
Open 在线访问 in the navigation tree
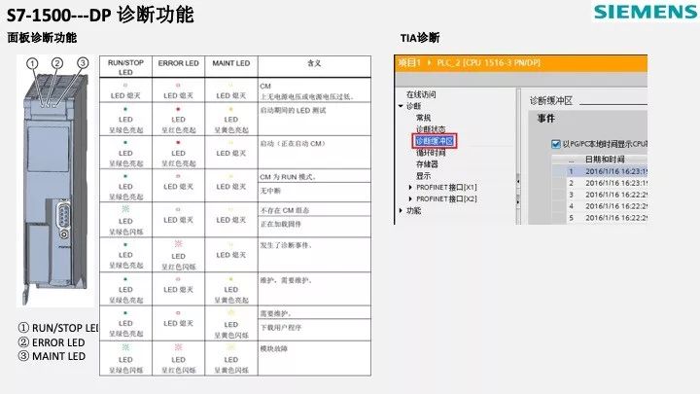pos(422,94)
